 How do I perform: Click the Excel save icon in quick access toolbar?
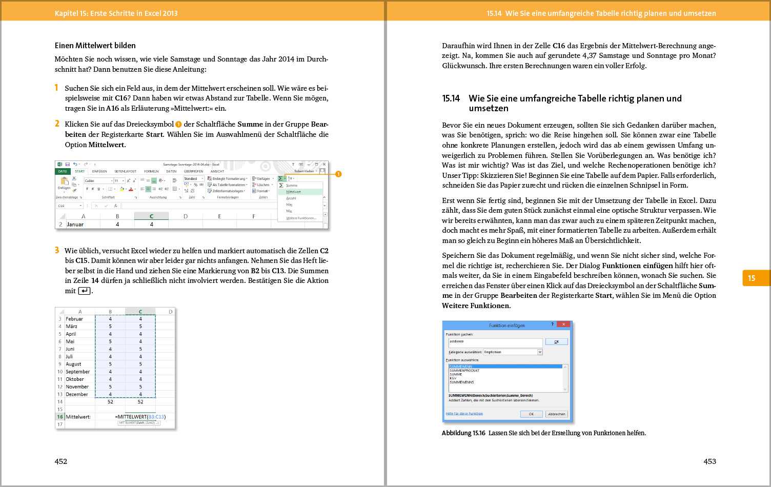[x=68, y=164]
